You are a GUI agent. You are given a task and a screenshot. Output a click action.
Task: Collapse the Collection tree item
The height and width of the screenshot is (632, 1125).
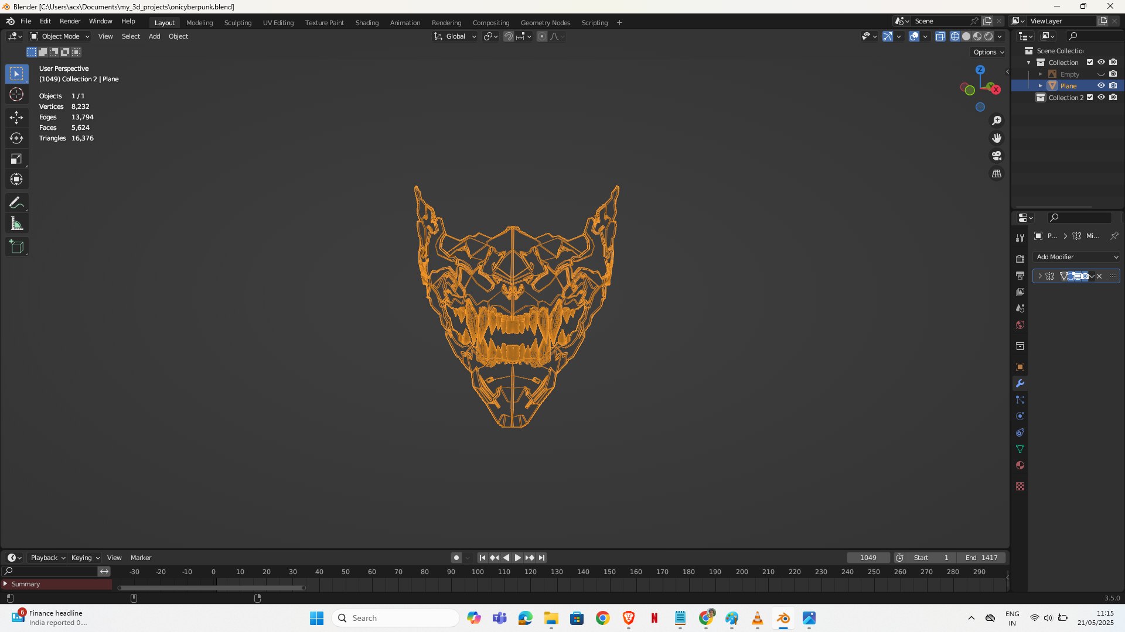[1029, 63]
